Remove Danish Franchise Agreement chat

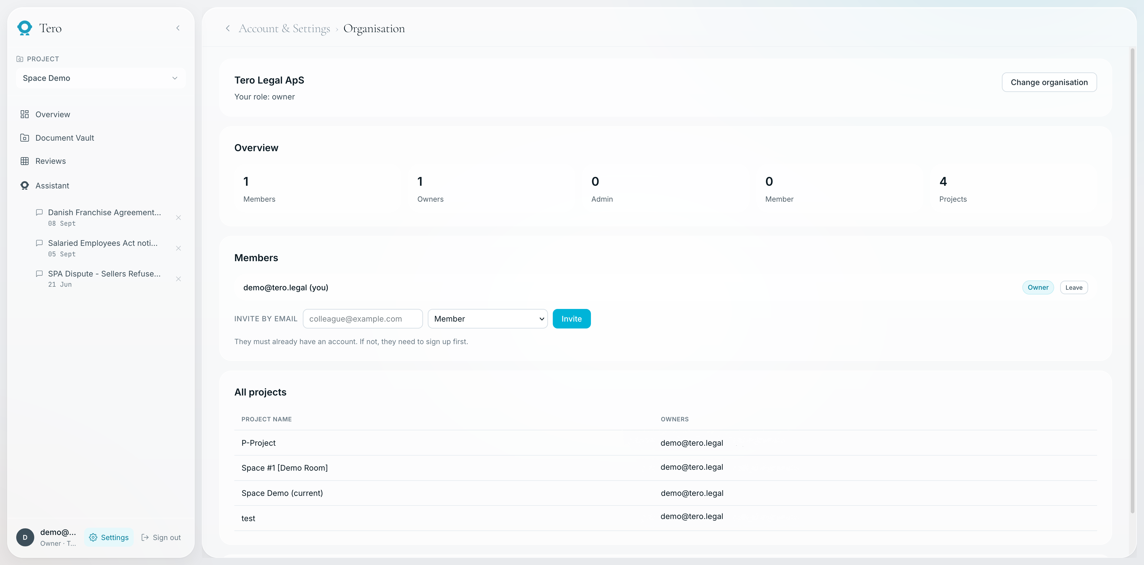click(178, 218)
